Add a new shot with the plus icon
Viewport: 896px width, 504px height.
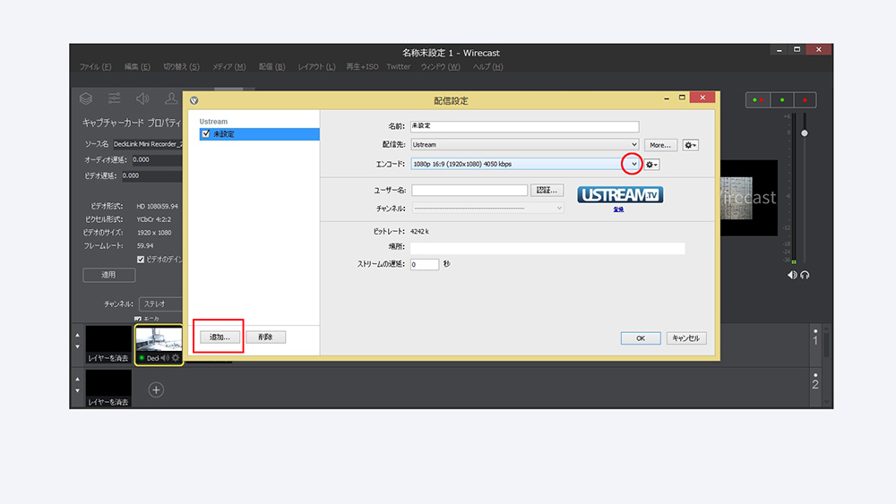coord(156,389)
